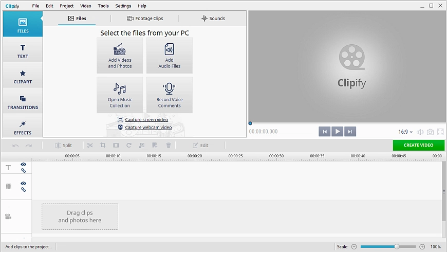447x253 pixels.
Task: Open the Project menu
Action: click(x=67, y=6)
